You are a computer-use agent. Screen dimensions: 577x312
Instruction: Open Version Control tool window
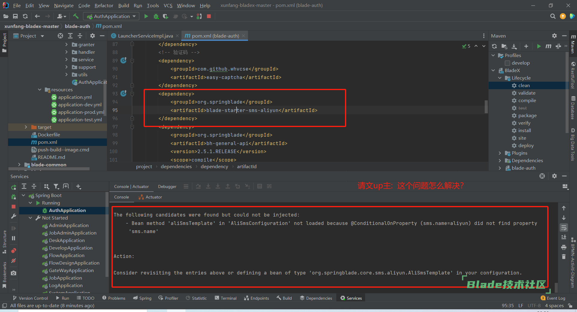30,298
